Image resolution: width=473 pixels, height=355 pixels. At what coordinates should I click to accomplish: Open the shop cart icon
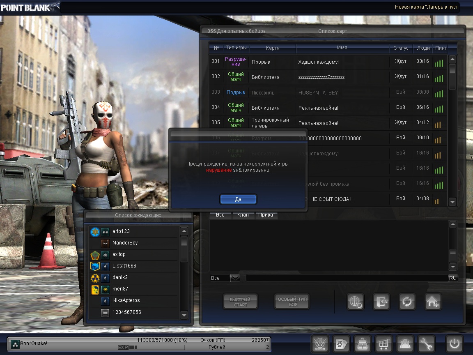pos(383,343)
